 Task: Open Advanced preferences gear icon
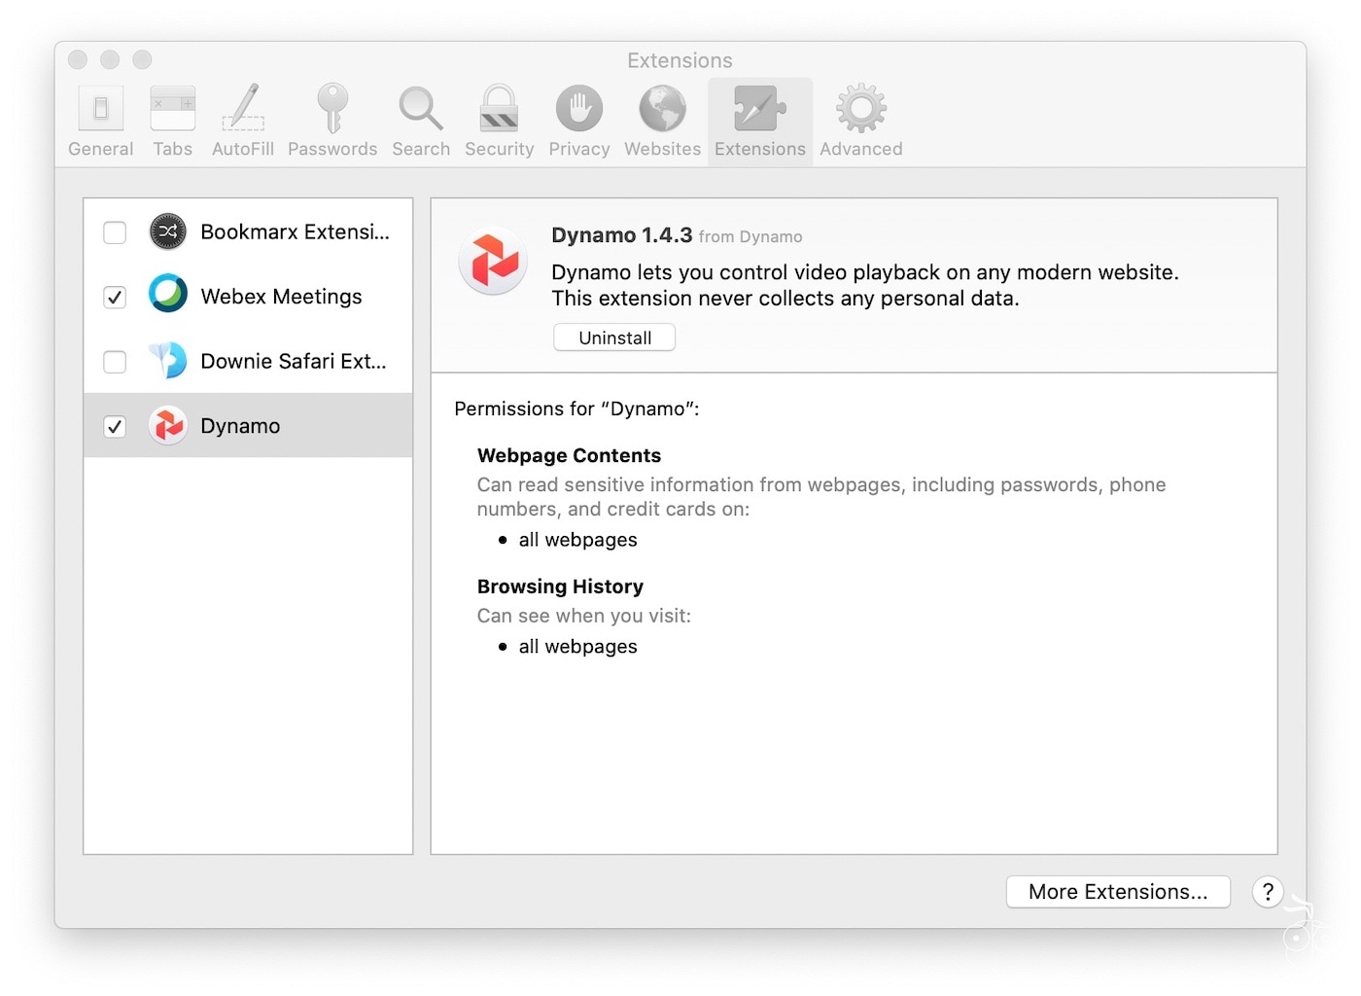coord(860,121)
